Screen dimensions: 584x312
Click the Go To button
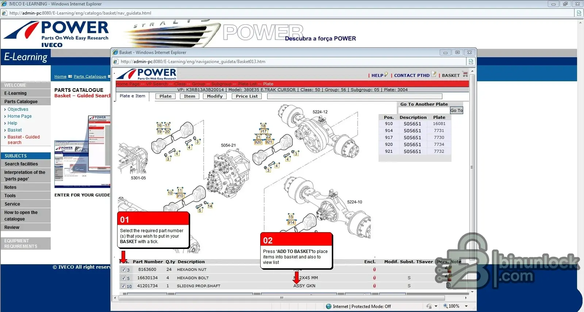(456, 110)
